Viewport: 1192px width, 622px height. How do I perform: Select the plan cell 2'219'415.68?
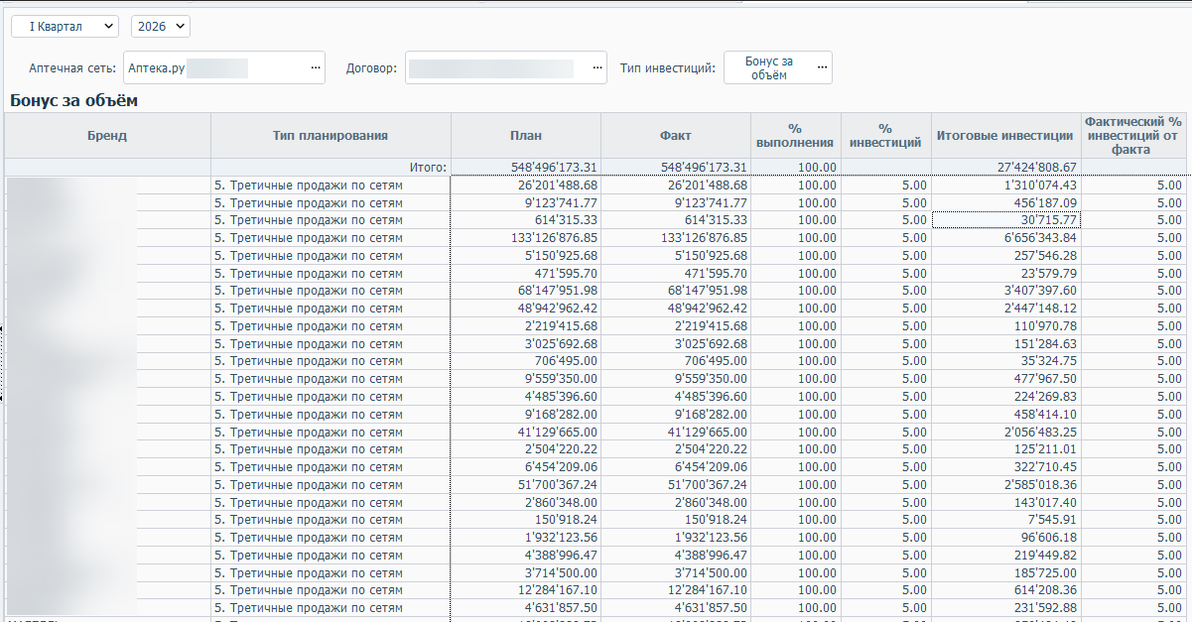(x=526, y=326)
